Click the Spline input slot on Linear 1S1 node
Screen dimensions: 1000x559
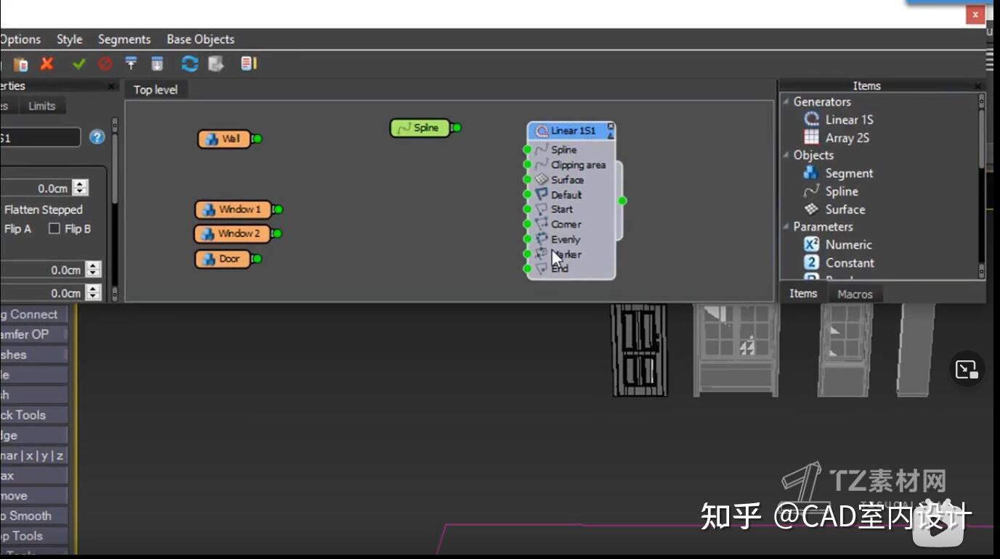click(527, 149)
